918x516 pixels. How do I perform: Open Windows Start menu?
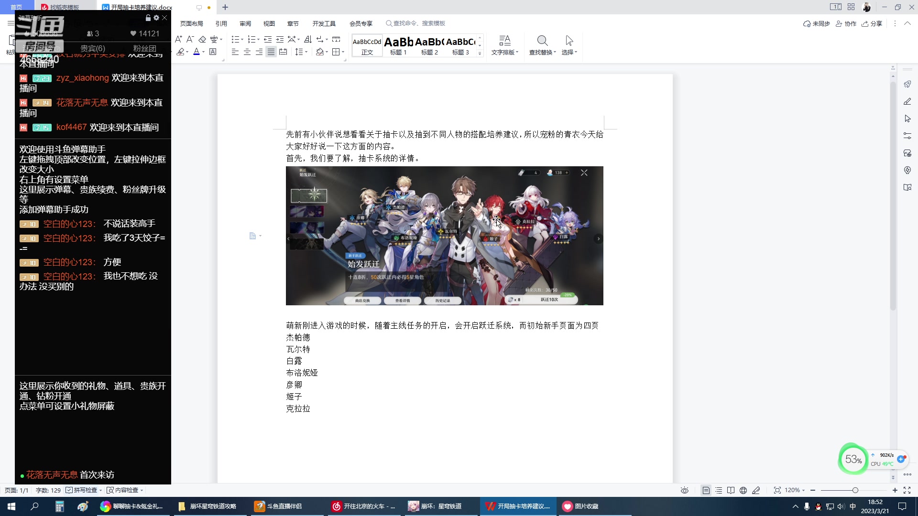point(11,506)
